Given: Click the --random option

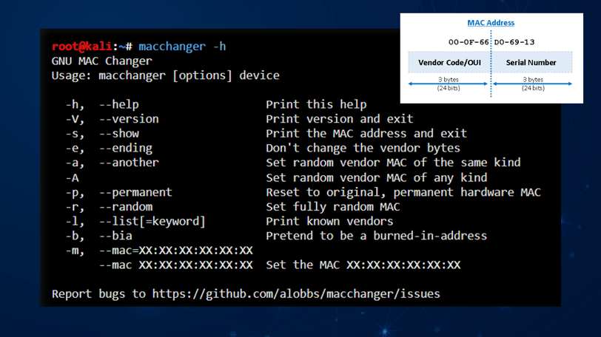Looking at the screenshot, I should 125,207.
